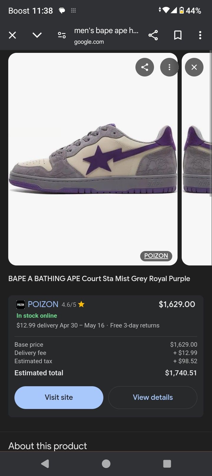The image size is (212, 476).
Task: Tap the page URL title bar
Action: click(x=106, y=35)
